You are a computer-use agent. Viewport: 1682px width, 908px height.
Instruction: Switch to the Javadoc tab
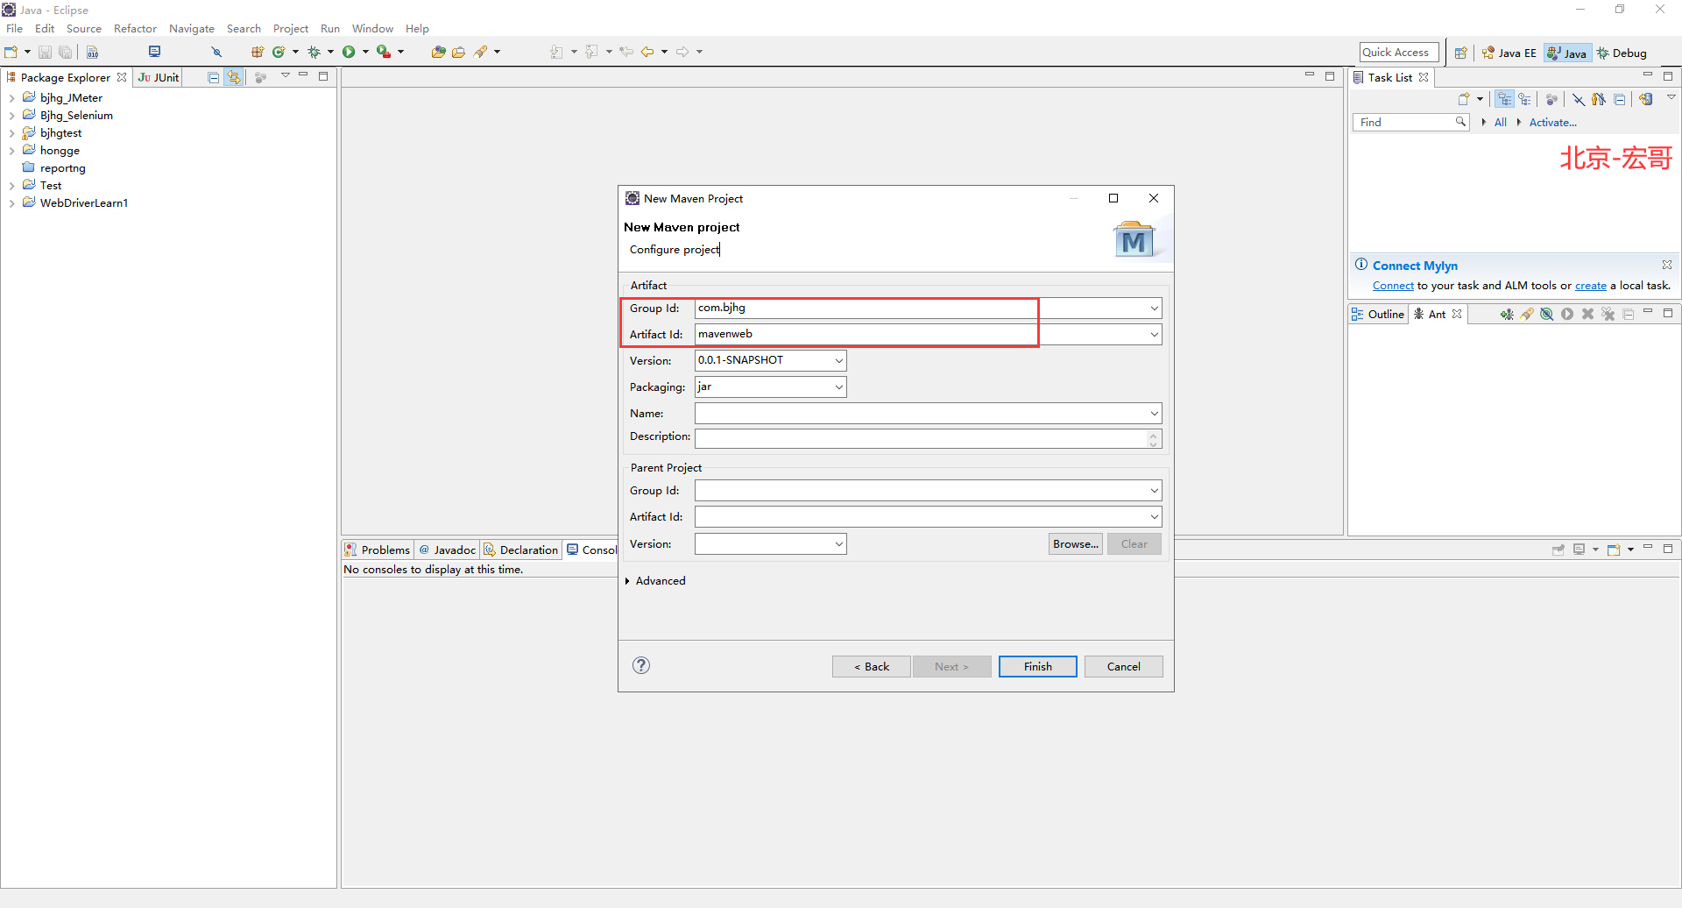pos(448,550)
